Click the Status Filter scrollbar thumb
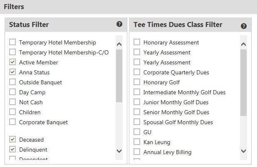Viewport: 257px width, 167px height. [x=119, y=76]
